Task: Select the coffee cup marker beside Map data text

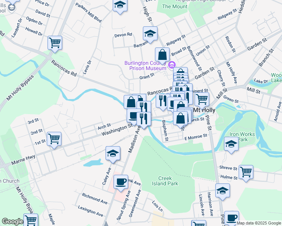Action: (x=231, y=218)
